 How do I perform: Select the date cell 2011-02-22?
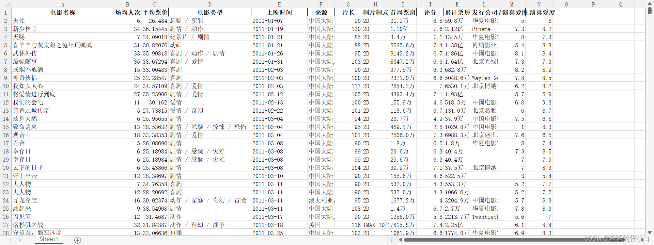click(279, 111)
